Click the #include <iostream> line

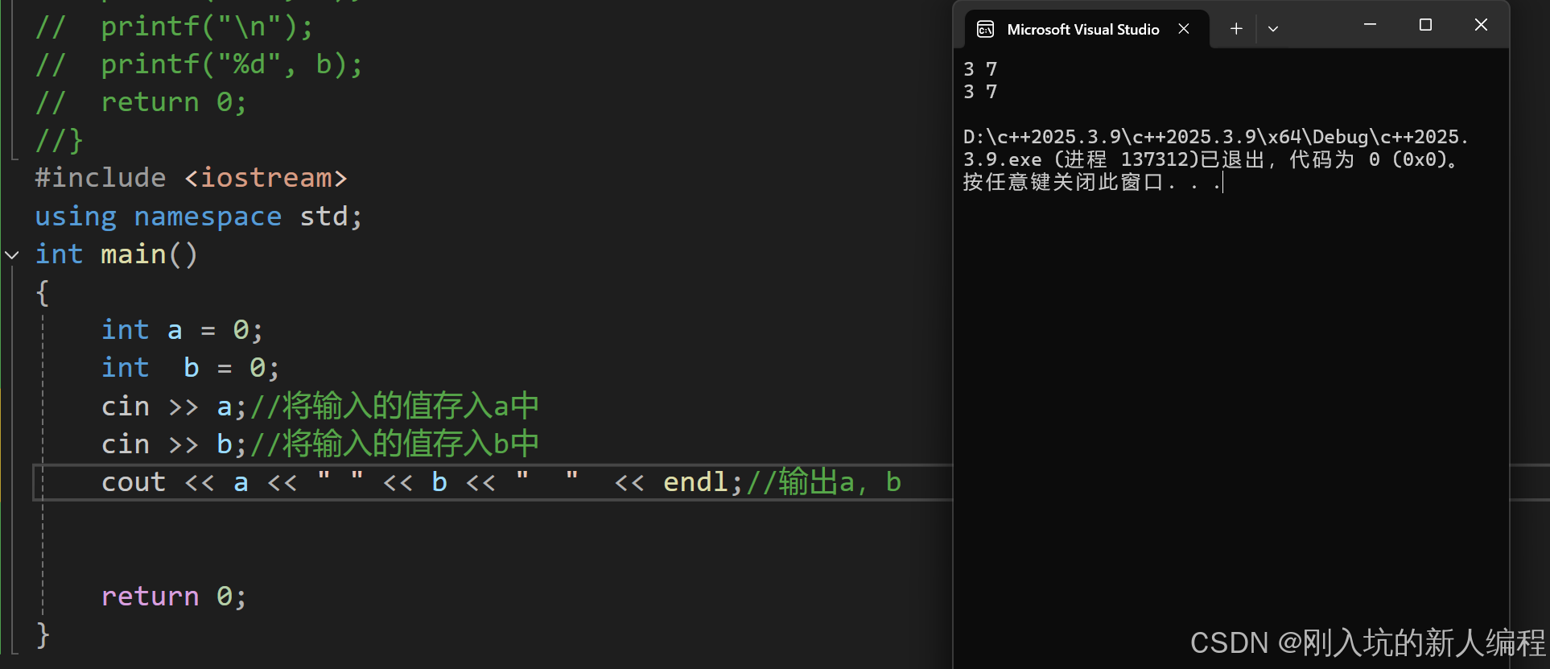192,178
